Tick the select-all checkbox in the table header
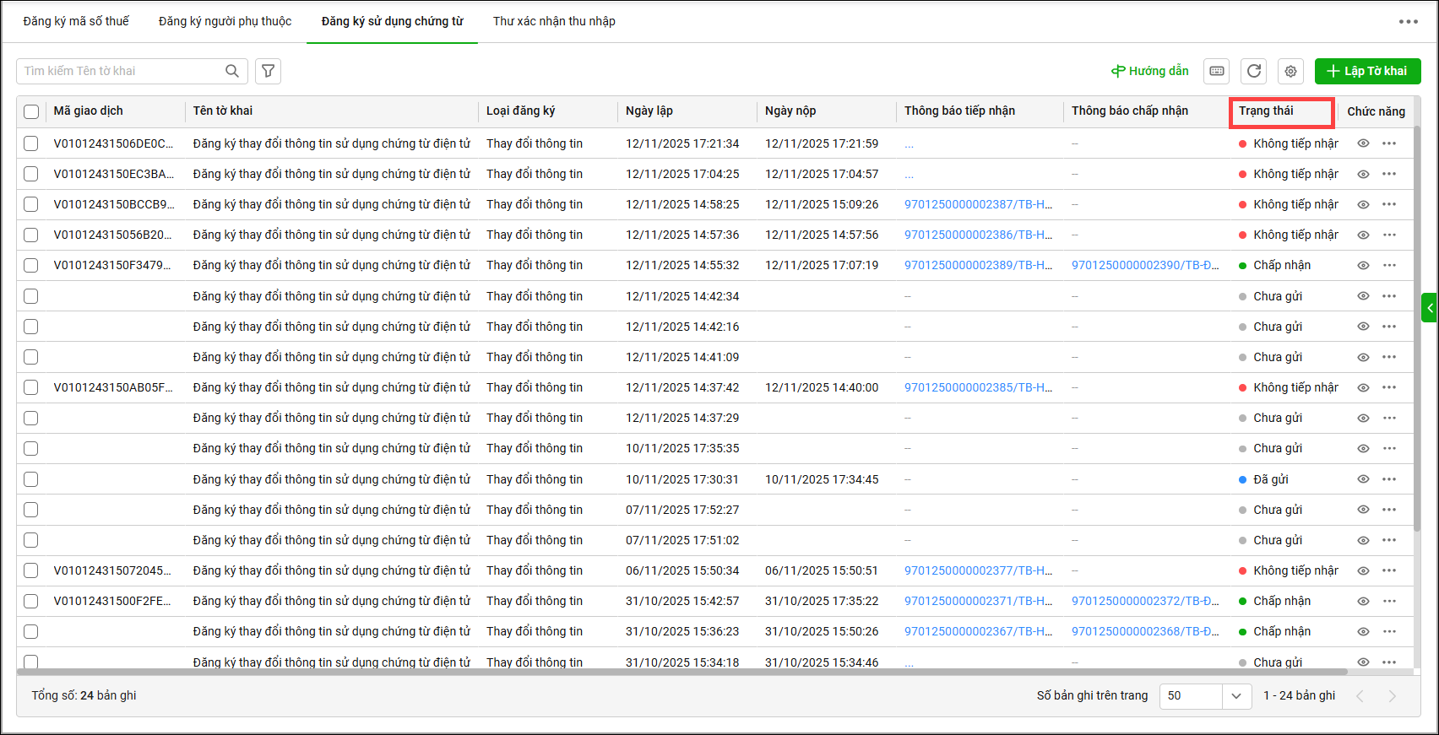Image resolution: width=1439 pixels, height=735 pixels. click(x=31, y=111)
